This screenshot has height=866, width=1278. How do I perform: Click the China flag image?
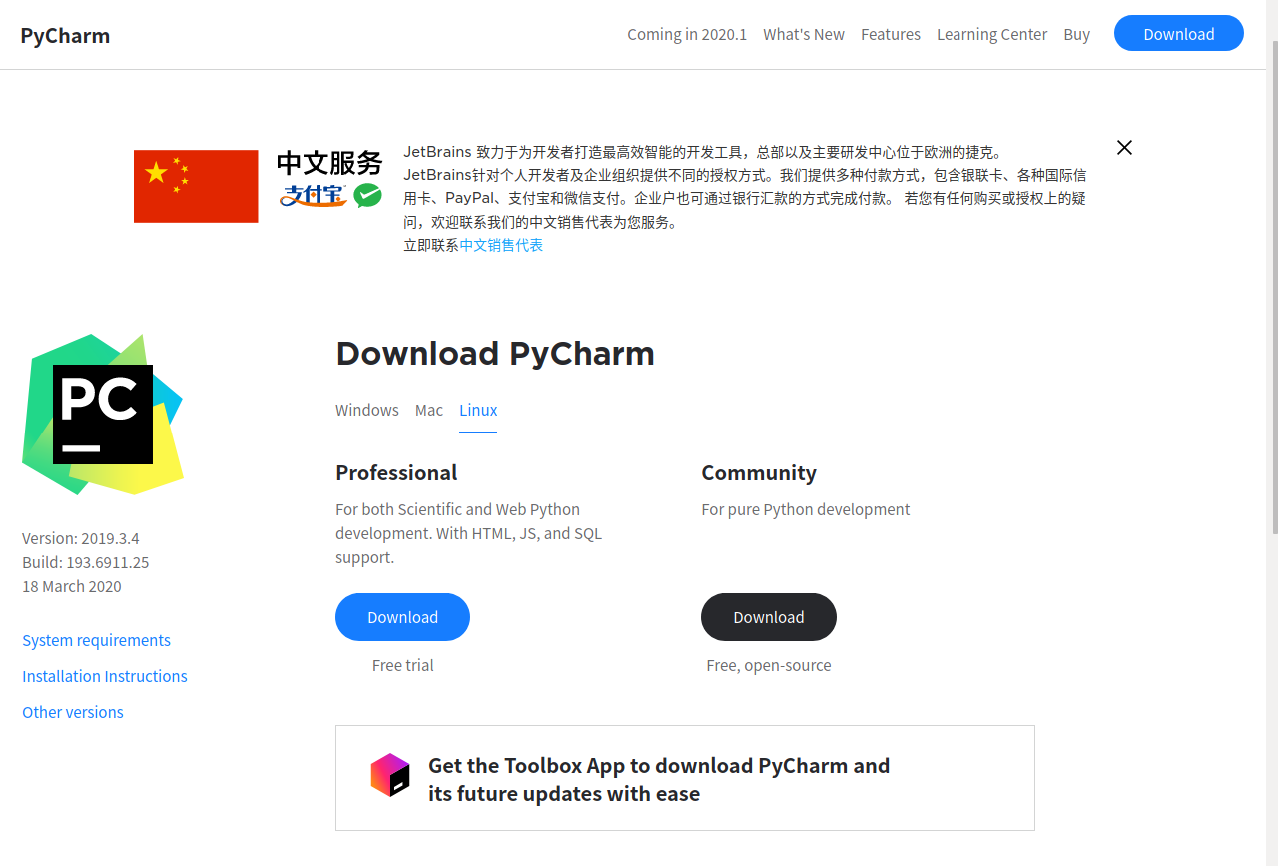coord(196,186)
